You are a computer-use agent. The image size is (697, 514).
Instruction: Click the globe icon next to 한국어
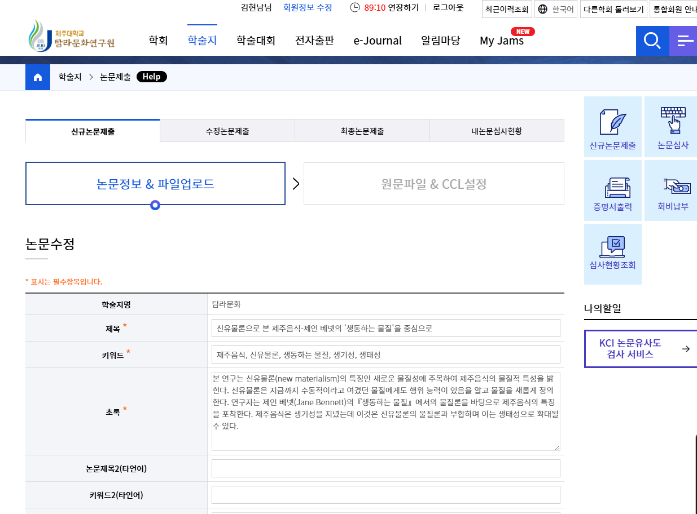click(x=542, y=9)
